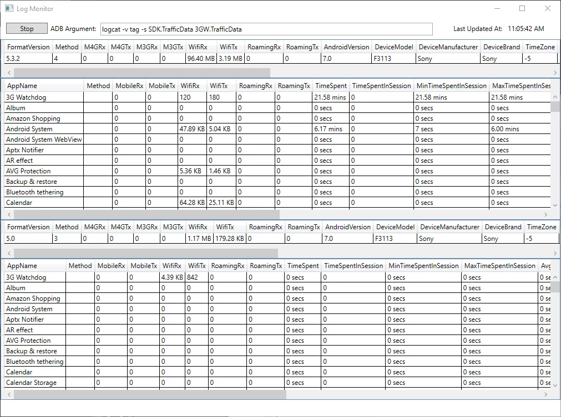Click the ADB Argument input field
The height and width of the screenshot is (417, 561).
tap(266, 29)
